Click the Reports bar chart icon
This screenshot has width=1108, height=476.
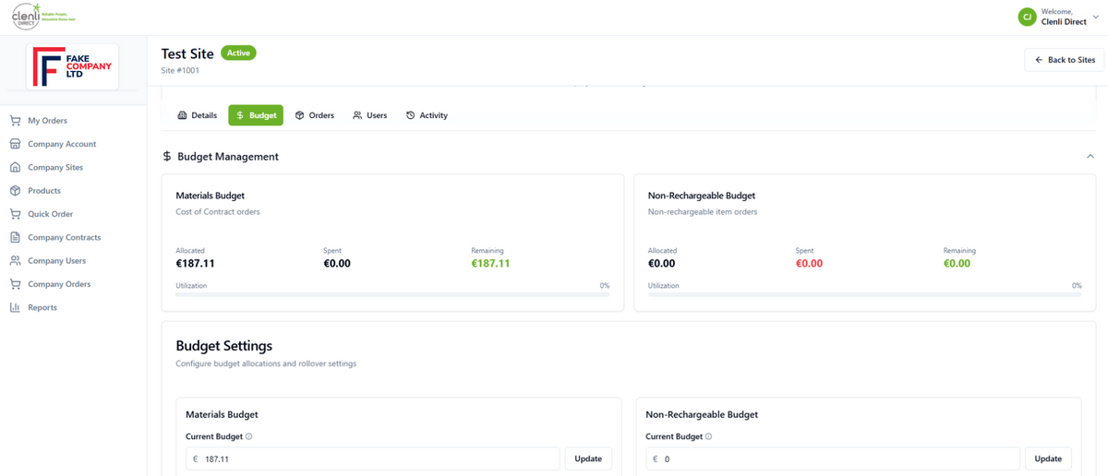[x=15, y=307]
